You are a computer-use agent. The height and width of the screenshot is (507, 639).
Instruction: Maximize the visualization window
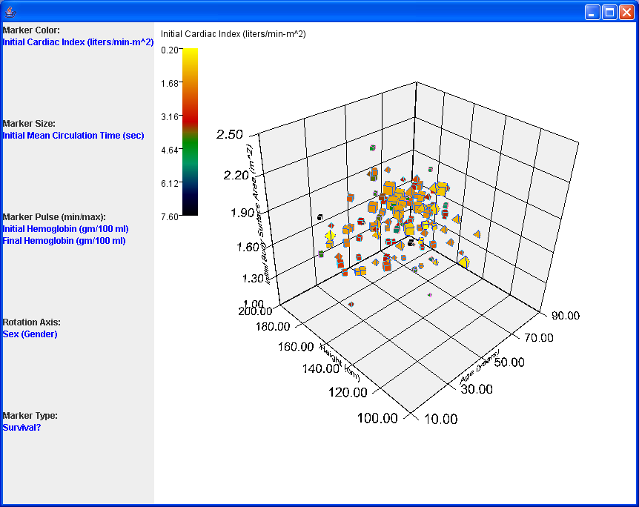click(x=609, y=12)
